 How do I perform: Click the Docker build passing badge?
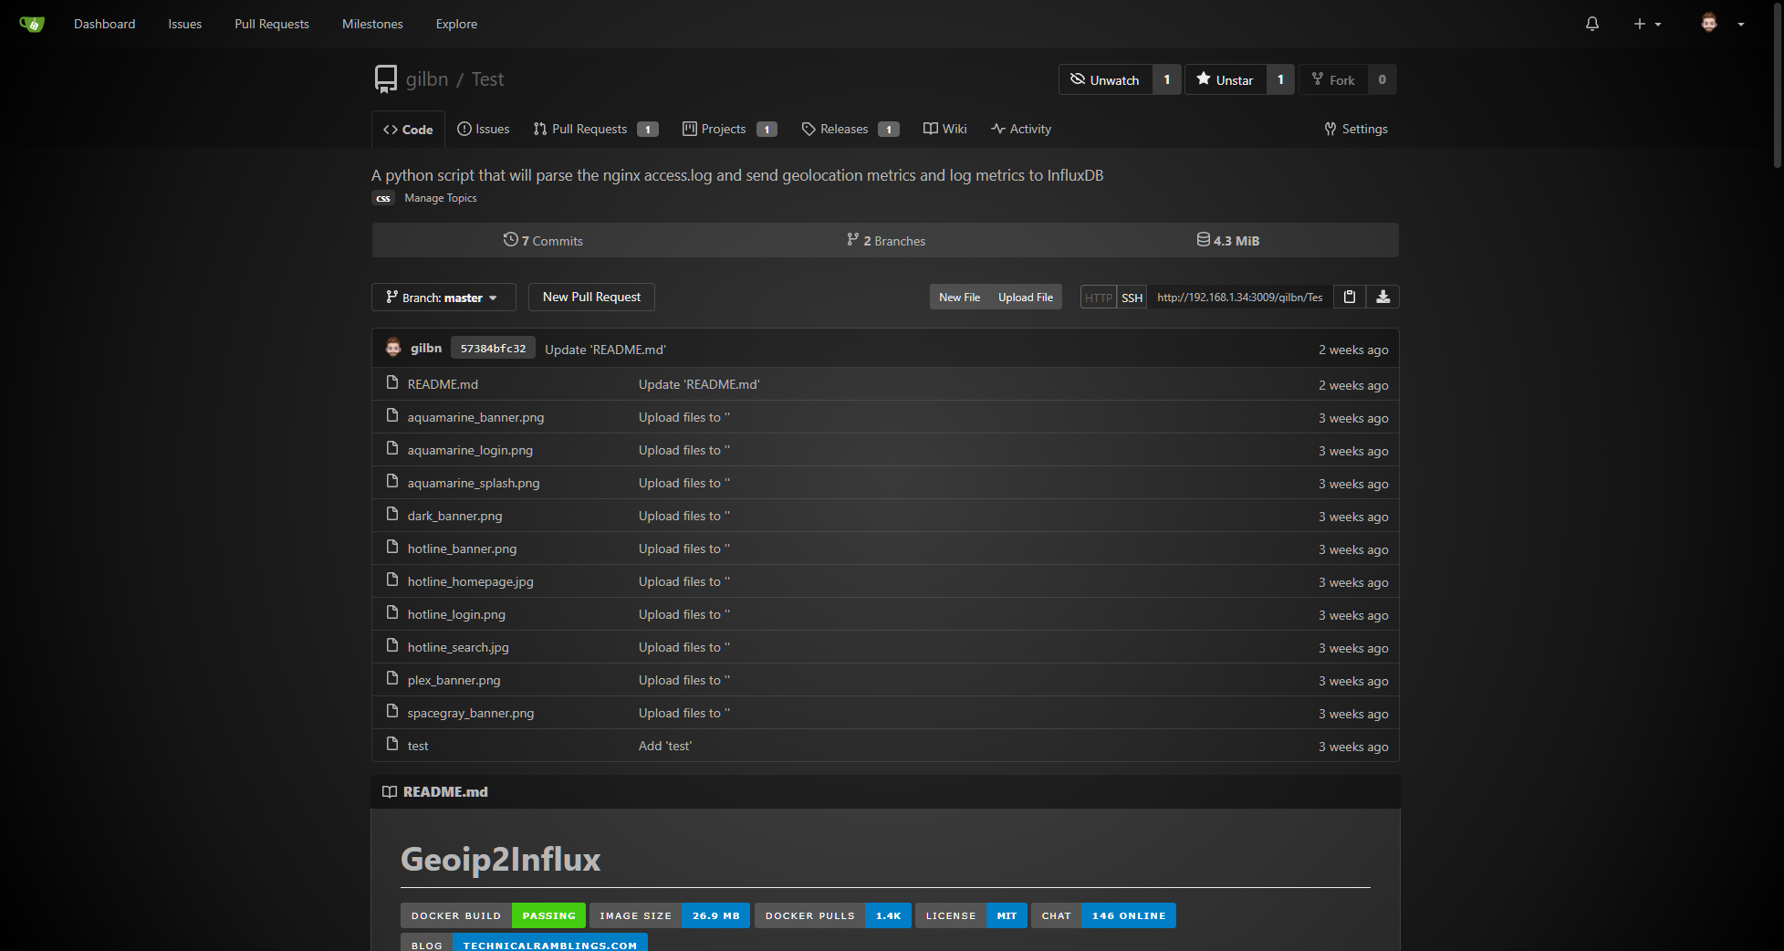click(493, 915)
